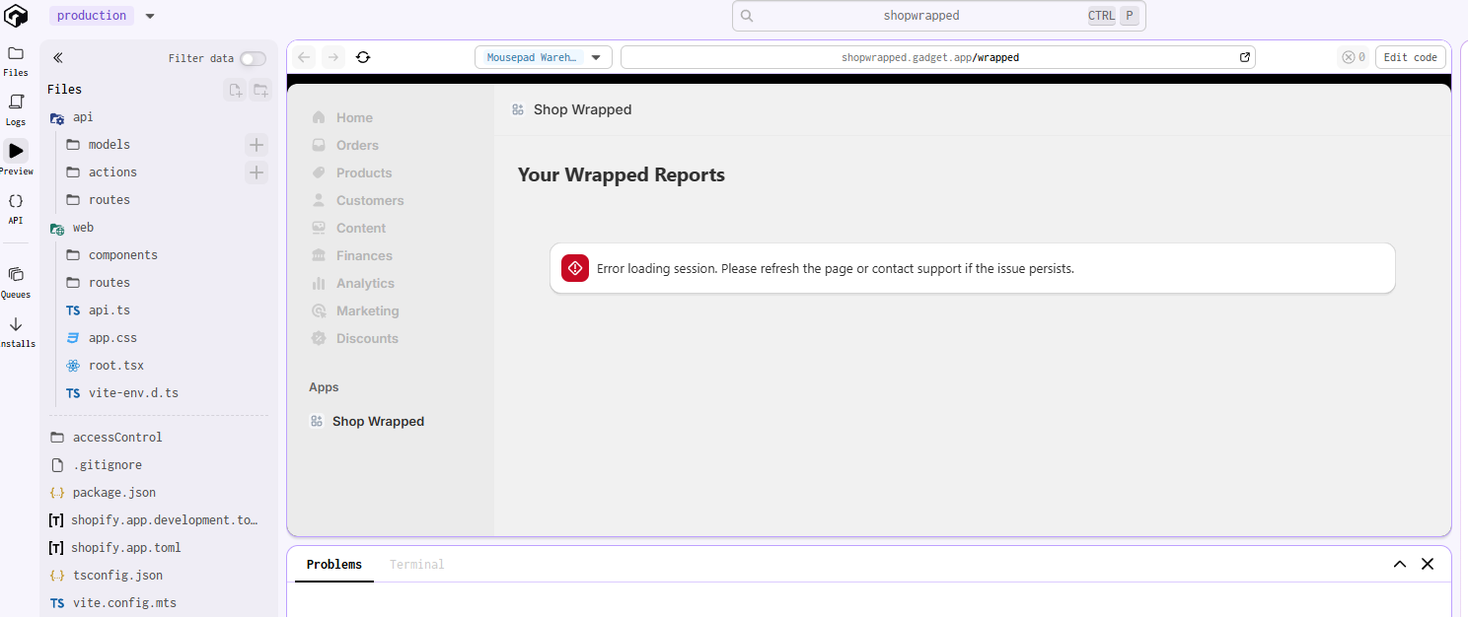Add a new action with plus button
The image size is (1468, 617).
(257, 172)
